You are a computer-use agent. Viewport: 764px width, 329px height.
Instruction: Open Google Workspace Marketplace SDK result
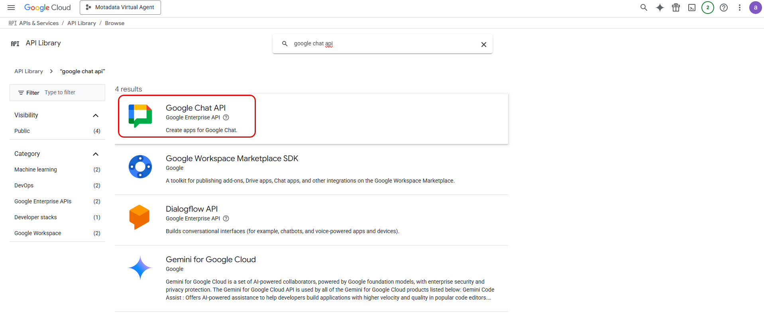point(232,158)
